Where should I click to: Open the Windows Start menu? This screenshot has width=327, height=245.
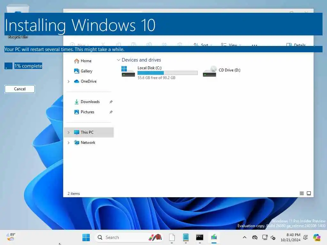coord(86,237)
